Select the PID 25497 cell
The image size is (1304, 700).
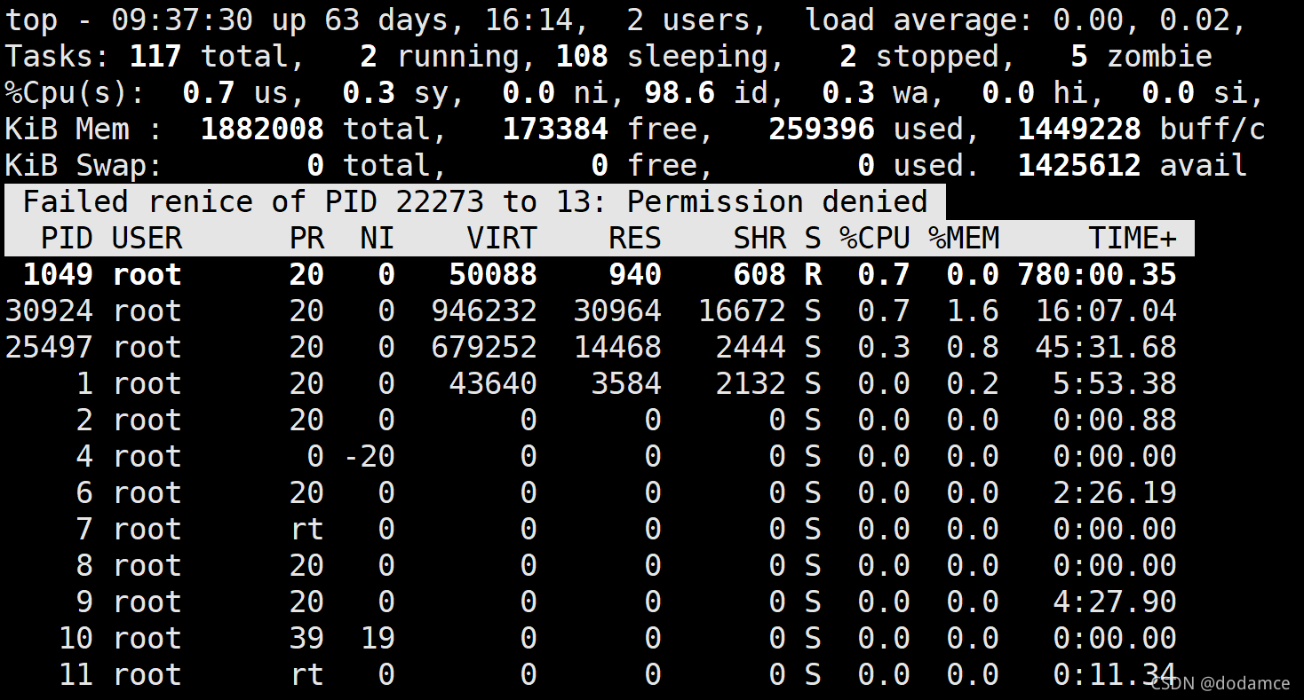[49, 348]
